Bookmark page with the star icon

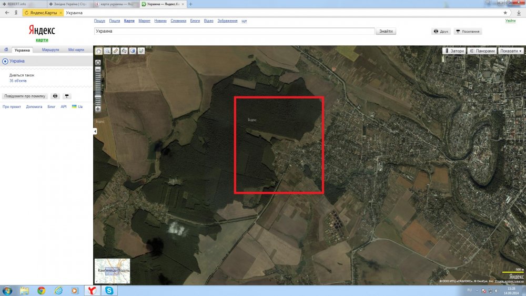[x=505, y=13]
